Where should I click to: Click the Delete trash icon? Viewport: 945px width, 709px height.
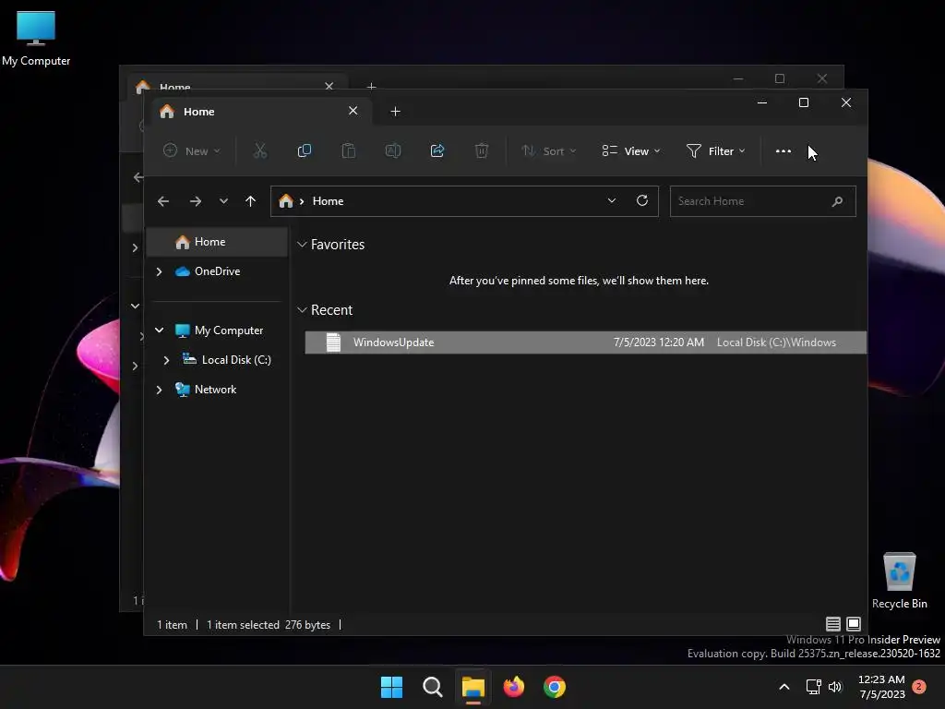click(x=482, y=150)
